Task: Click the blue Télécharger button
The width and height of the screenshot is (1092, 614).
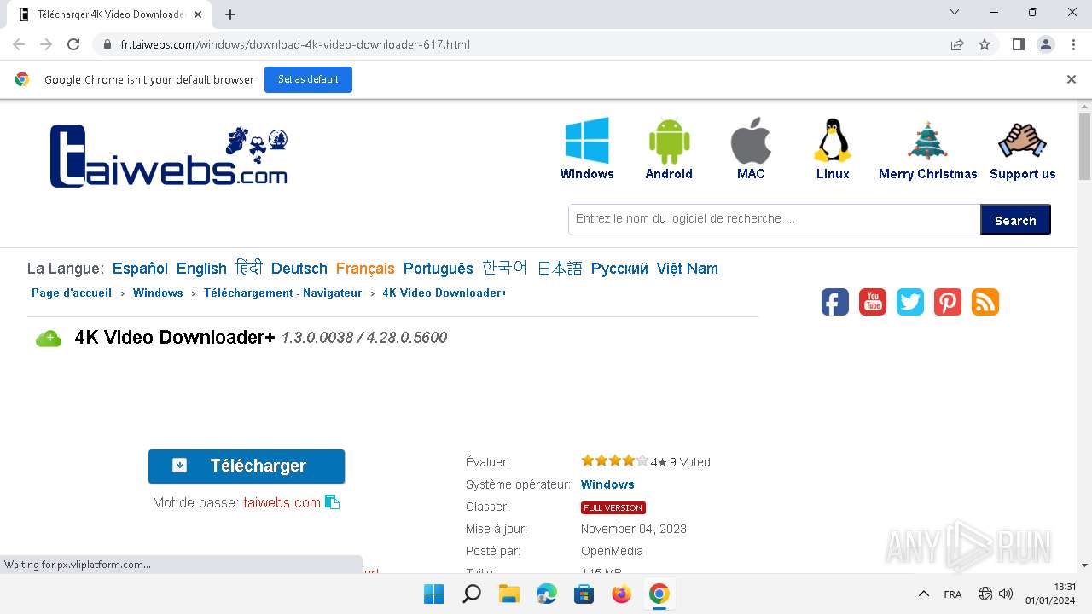Action: pyautogui.click(x=247, y=466)
